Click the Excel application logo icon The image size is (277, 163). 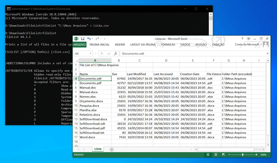pos(76,39)
